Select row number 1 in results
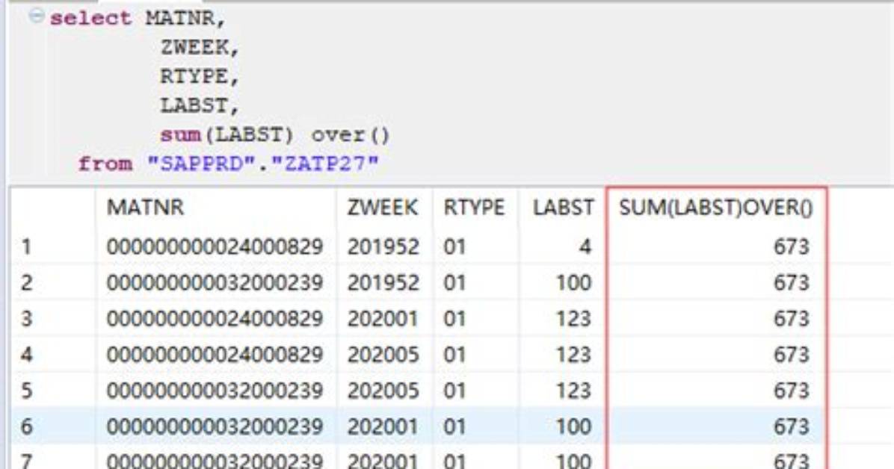 click(26, 246)
